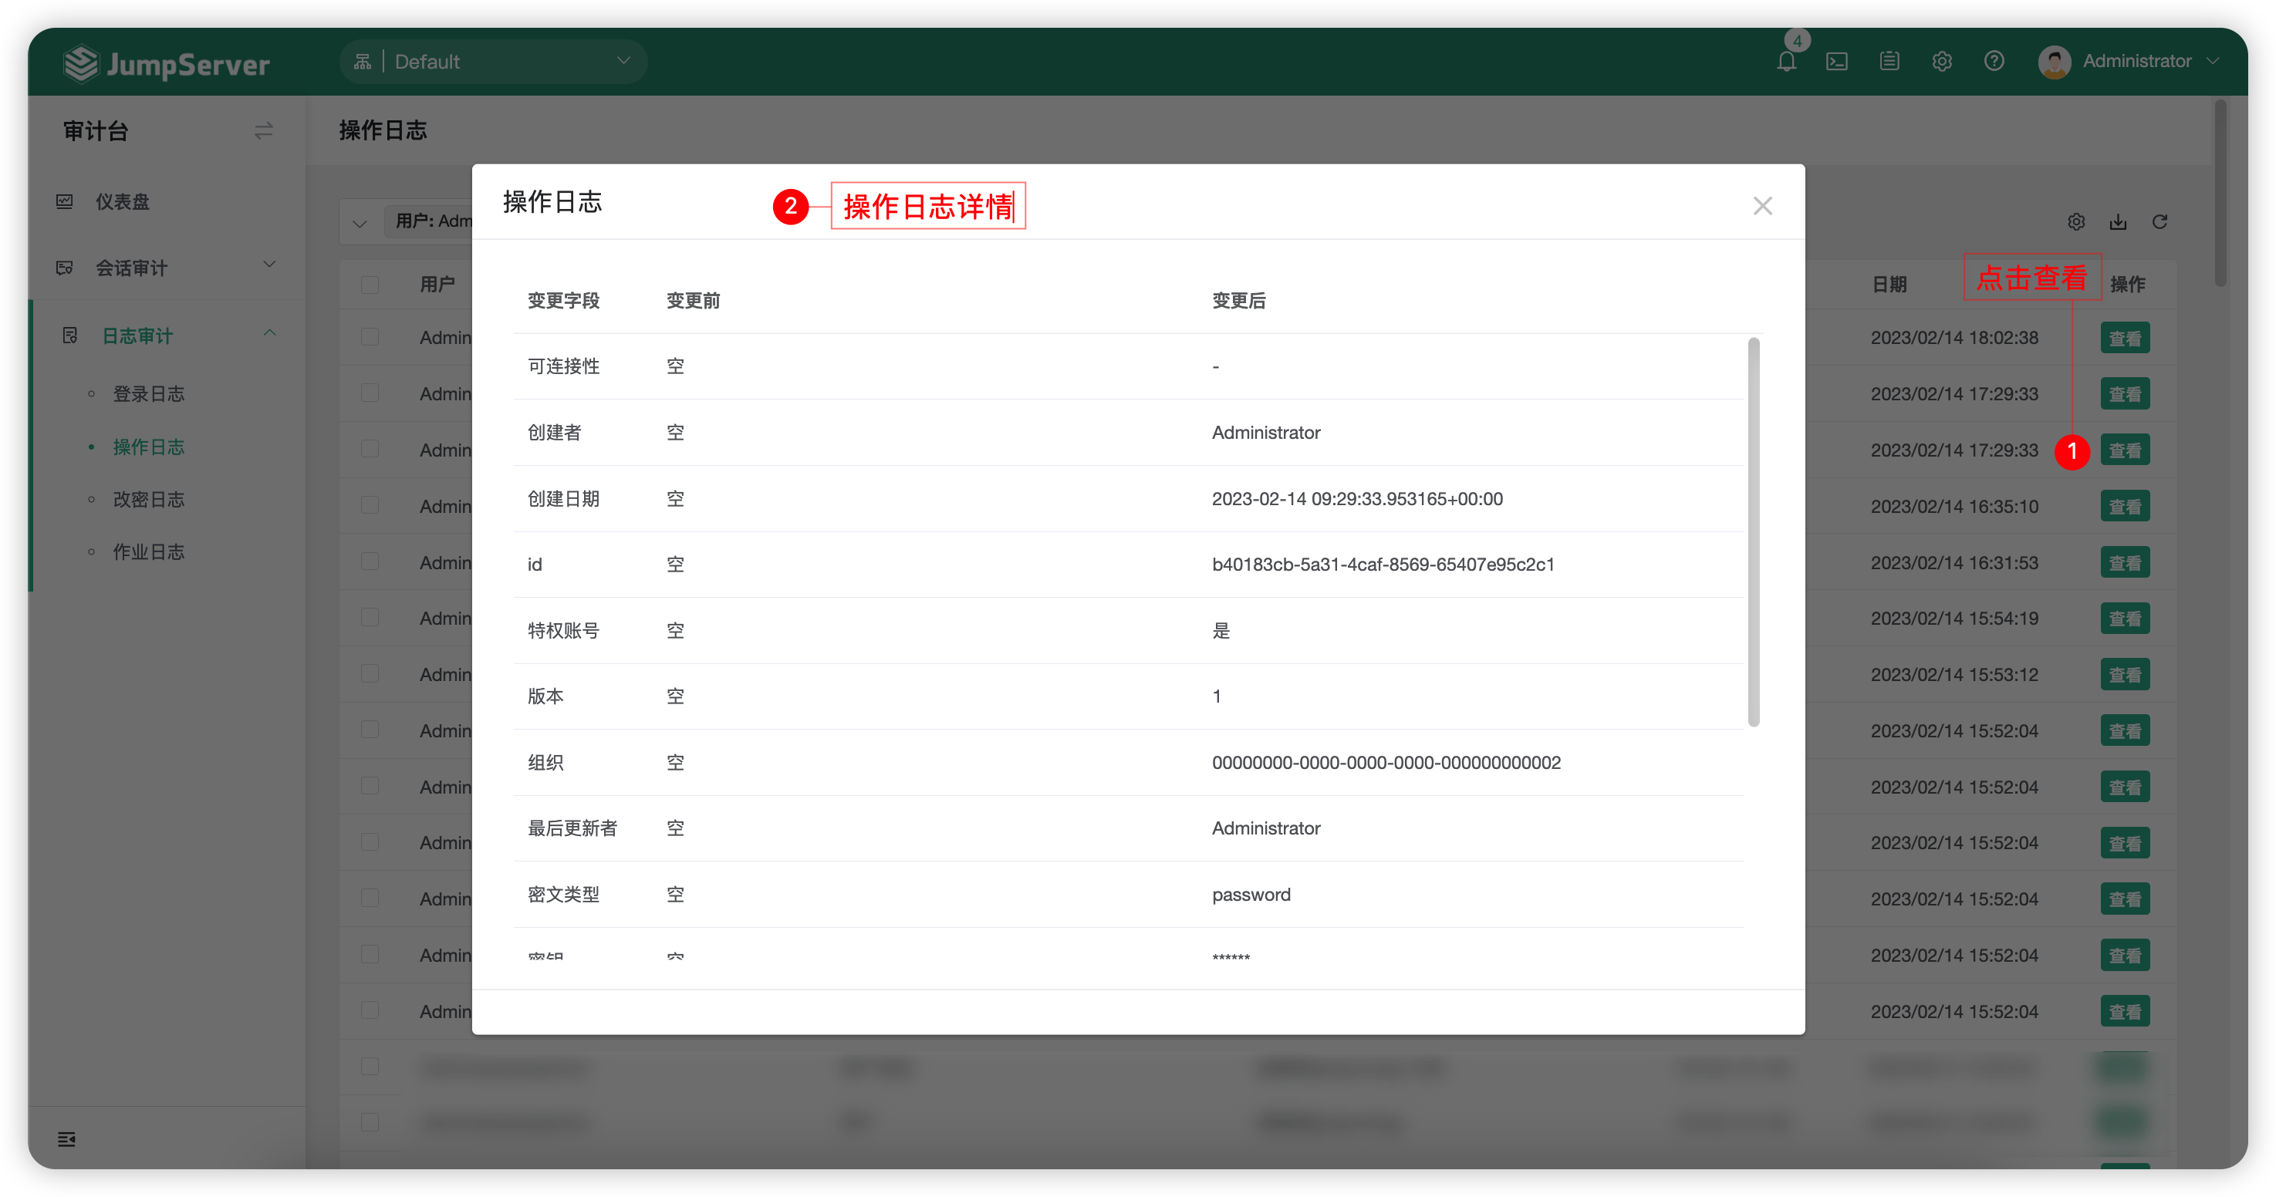The height and width of the screenshot is (1197, 2276).
Task: Expand the Administrator user menu arrow
Action: (x=2213, y=61)
